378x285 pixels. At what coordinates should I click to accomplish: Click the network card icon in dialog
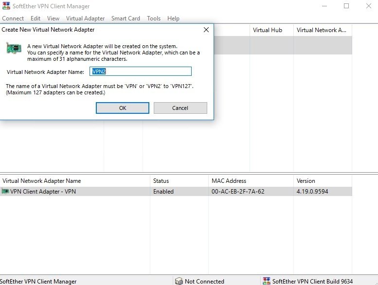tap(14, 48)
